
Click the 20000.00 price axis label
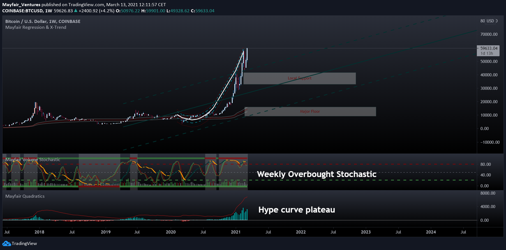pos(489,102)
